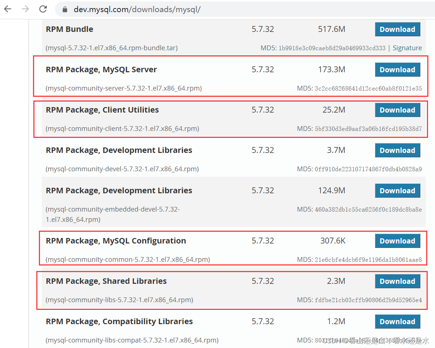Focus the address bar showing dev.mysql.com/downloads/mysql/
Viewport: 435px width, 348px height.
pos(244,10)
